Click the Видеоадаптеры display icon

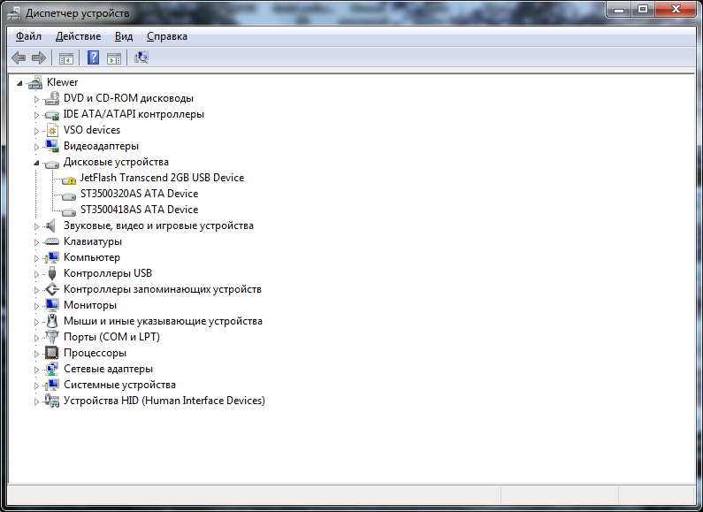[52, 146]
